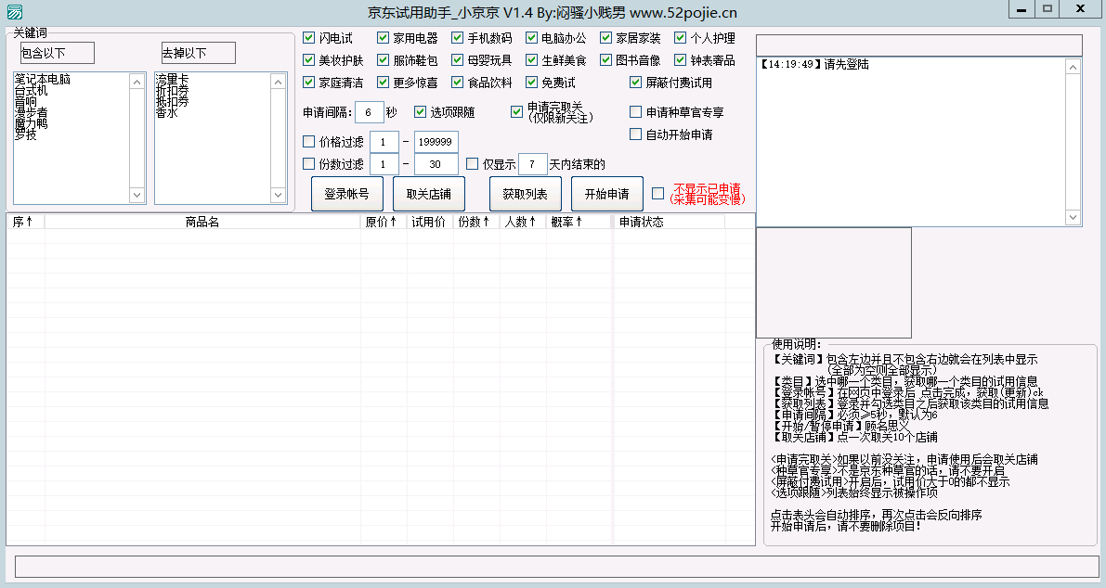The height and width of the screenshot is (588, 1106).
Task: Enable the 价格过滤 checkbox
Action: pyautogui.click(x=308, y=142)
